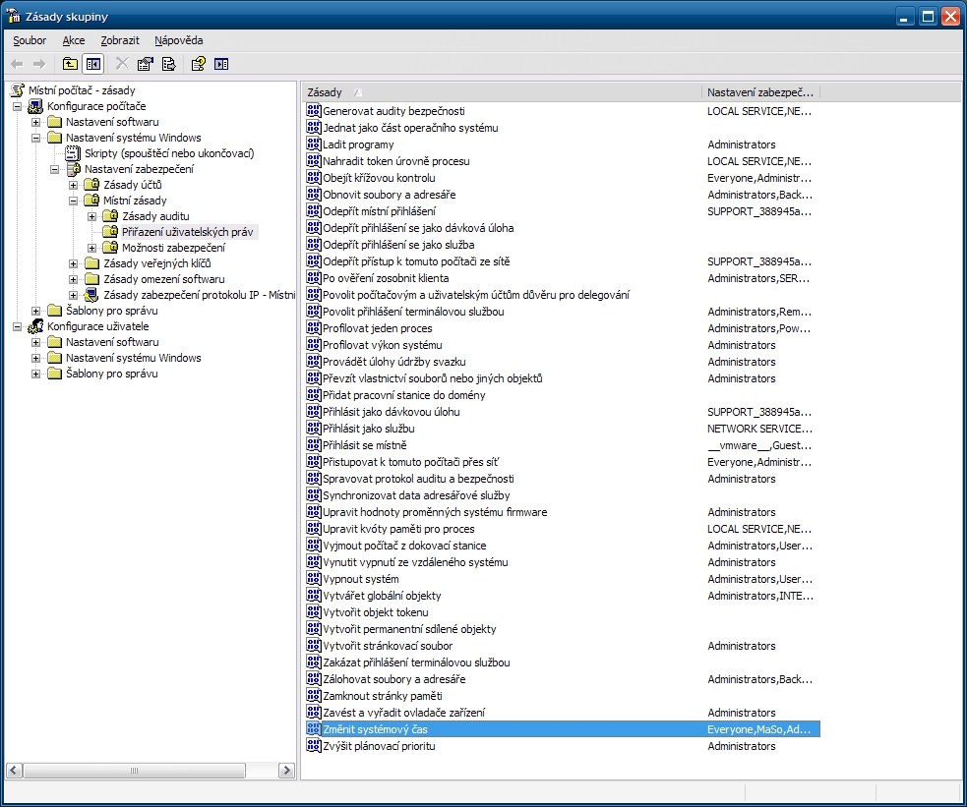The width and height of the screenshot is (967, 807).
Task: Toggle the console tree show/hide toolbar button
Action: pyautogui.click(x=92, y=64)
